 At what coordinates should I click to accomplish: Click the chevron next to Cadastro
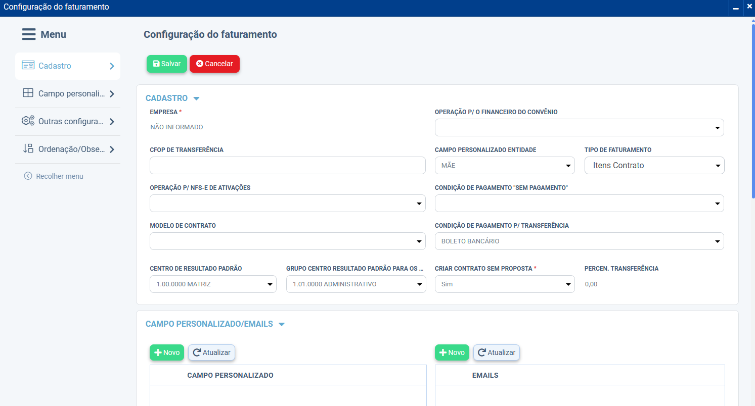coord(112,66)
